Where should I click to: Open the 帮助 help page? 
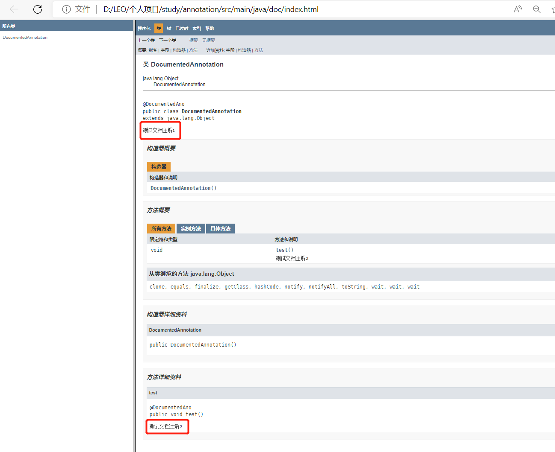click(210, 29)
